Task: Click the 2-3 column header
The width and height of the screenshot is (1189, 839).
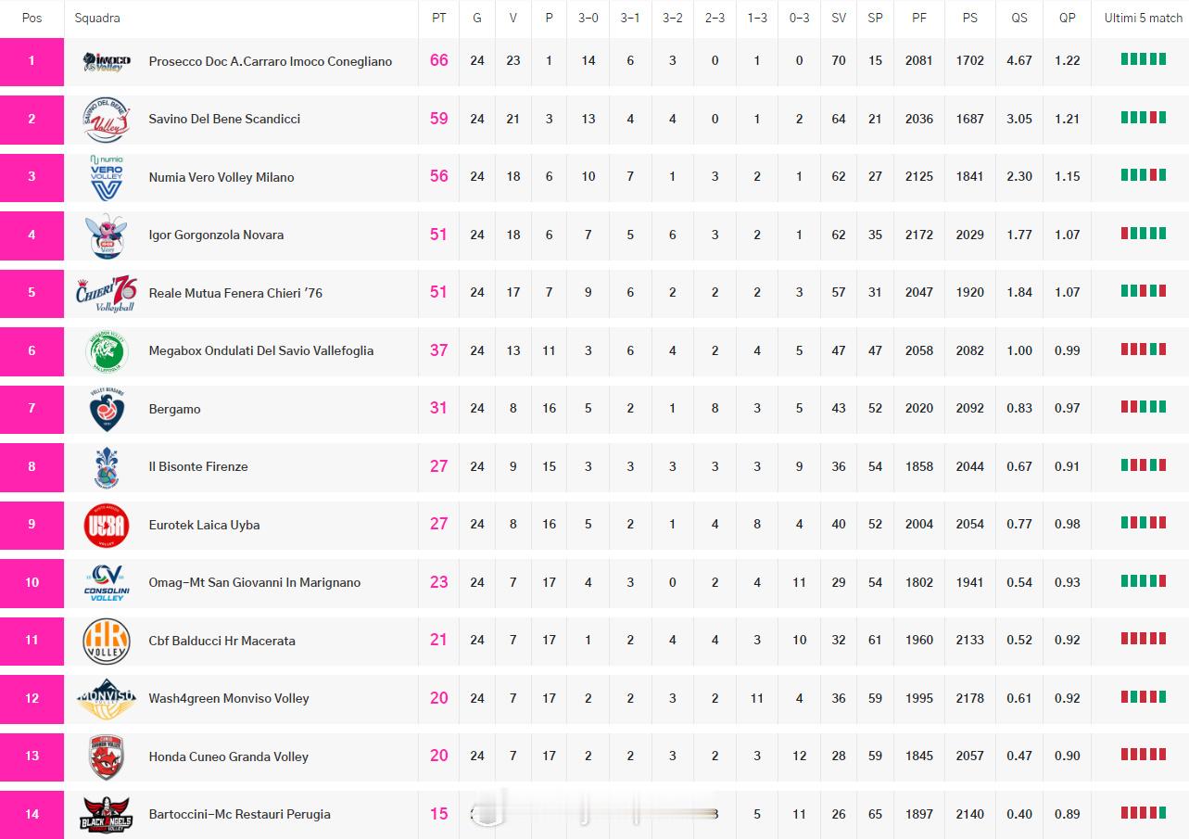Action: coord(715,18)
